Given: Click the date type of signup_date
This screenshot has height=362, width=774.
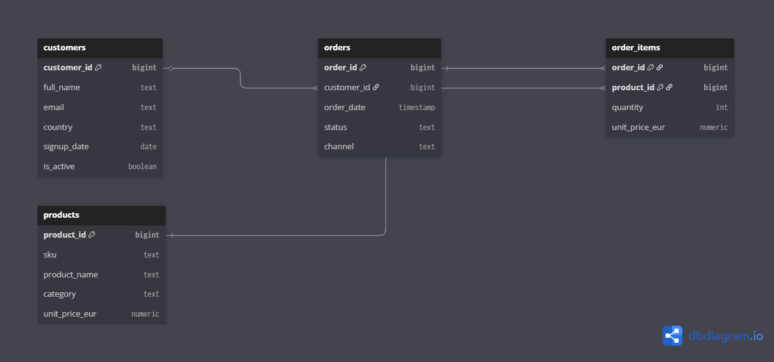Looking at the screenshot, I should [x=149, y=147].
